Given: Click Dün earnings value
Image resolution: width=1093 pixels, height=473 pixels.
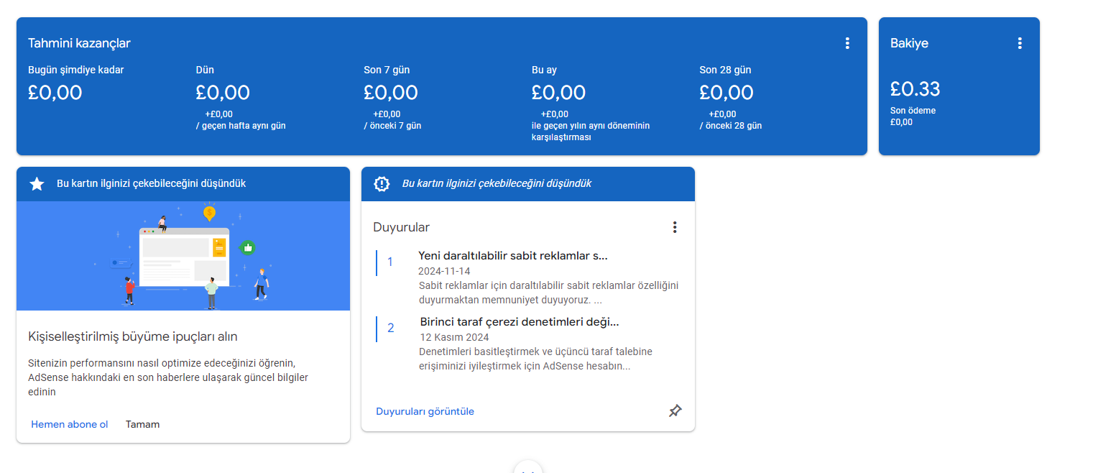Looking at the screenshot, I should pos(223,93).
